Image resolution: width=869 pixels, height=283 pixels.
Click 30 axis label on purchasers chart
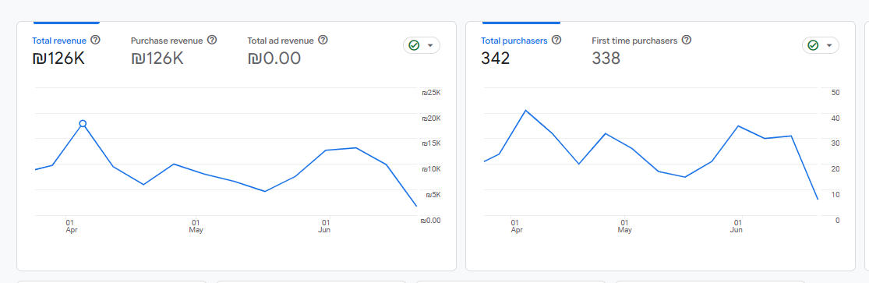tap(835, 143)
